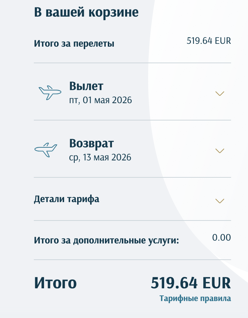Image resolution: width=248 pixels, height=318 pixels.
Task: Select the return date ср, 13 мая 2026
Action: [100, 157]
